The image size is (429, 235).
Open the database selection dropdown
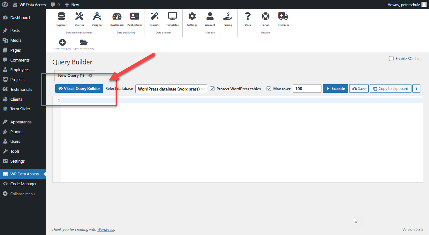[x=171, y=89]
